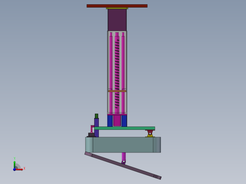Select the dark purple motor block
Image resolution: width=246 pixels, height=184 pixels.
point(117,20)
